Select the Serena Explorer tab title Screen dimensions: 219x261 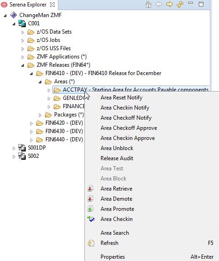click(x=28, y=5)
